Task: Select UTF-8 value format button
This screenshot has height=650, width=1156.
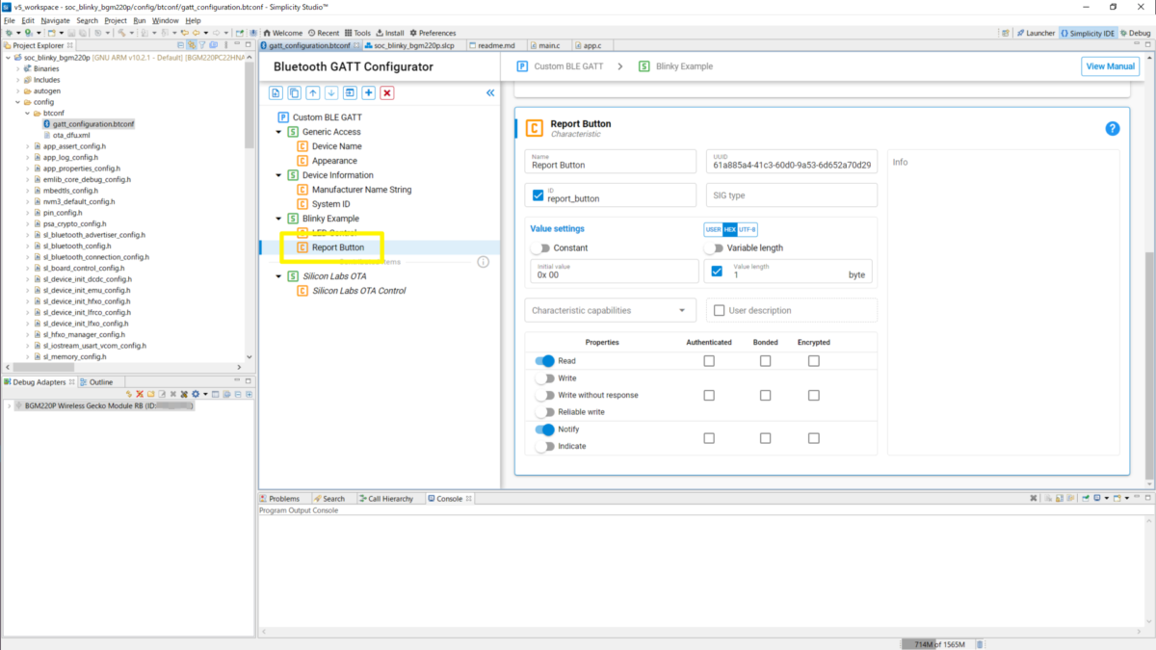Action: click(748, 229)
